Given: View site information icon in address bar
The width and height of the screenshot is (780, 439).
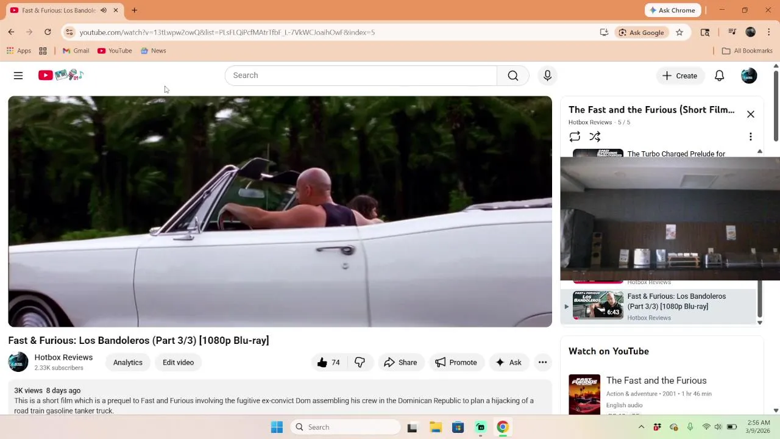Looking at the screenshot, I should pos(69,32).
